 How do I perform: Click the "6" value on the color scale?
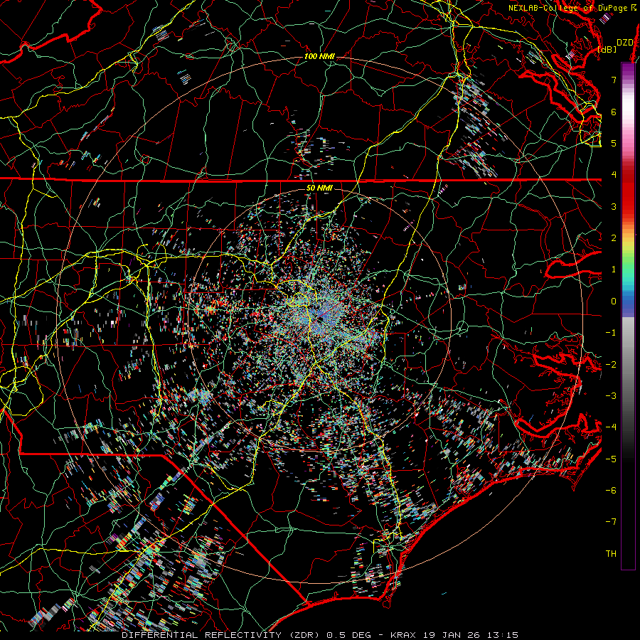614,112
